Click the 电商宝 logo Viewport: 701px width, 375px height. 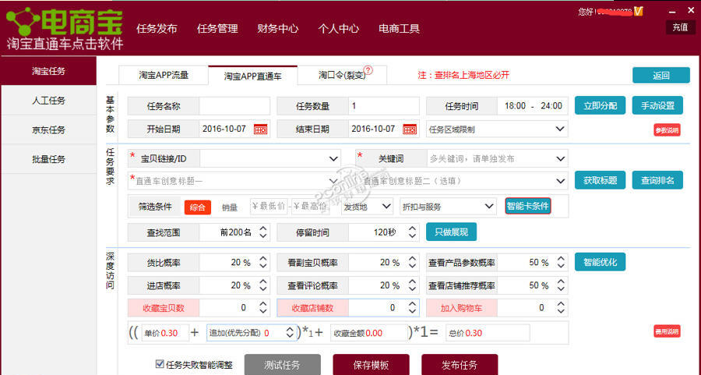(x=65, y=28)
